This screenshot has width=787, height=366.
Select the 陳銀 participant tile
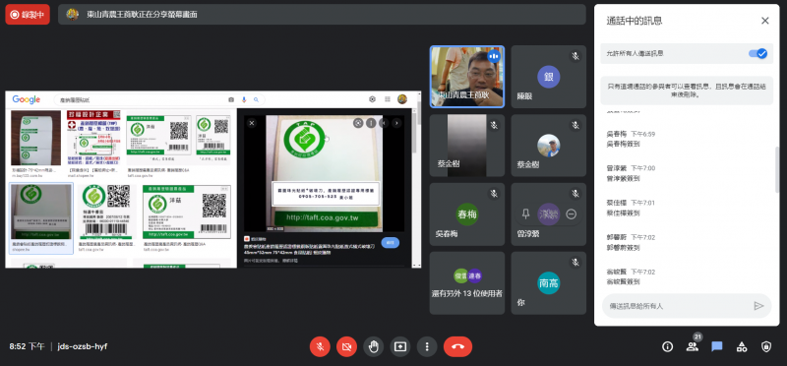549,77
